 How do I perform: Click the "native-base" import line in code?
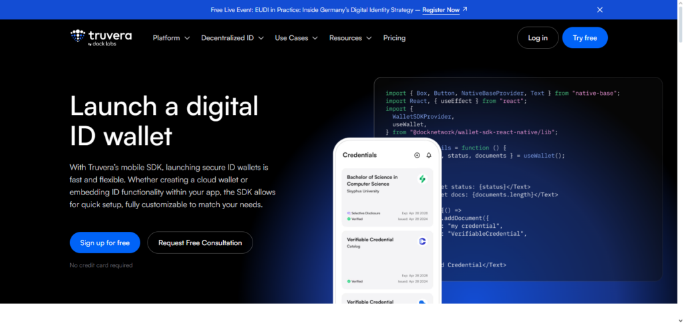tap(502, 94)
